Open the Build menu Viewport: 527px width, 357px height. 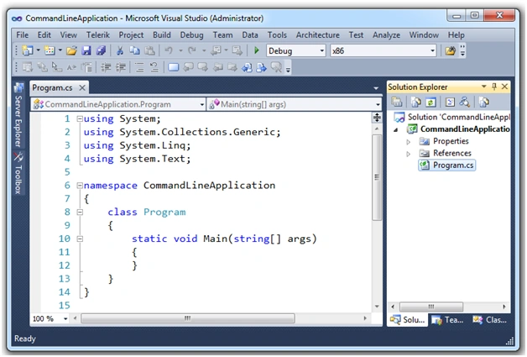pyautogui.click(x=162, y=35)
